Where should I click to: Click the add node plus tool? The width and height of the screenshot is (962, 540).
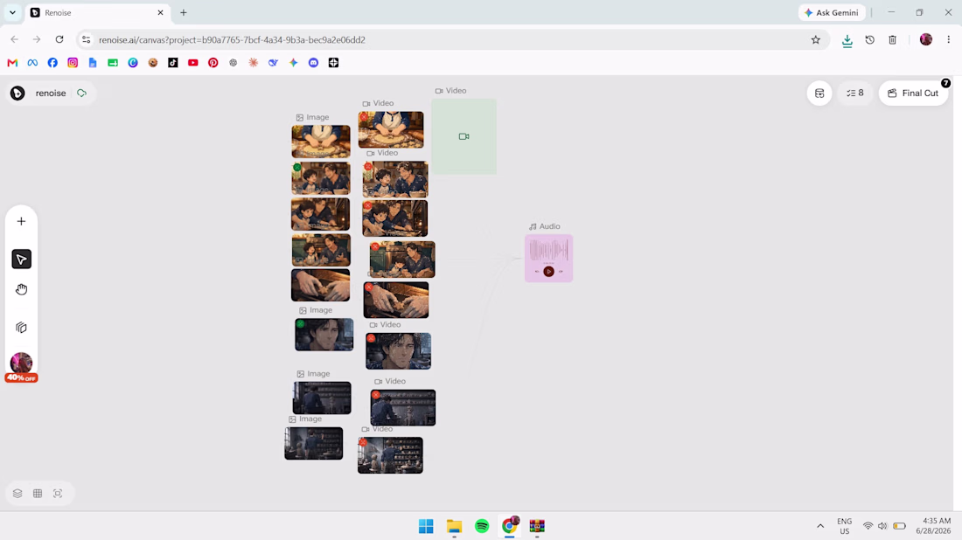point(22,221)
